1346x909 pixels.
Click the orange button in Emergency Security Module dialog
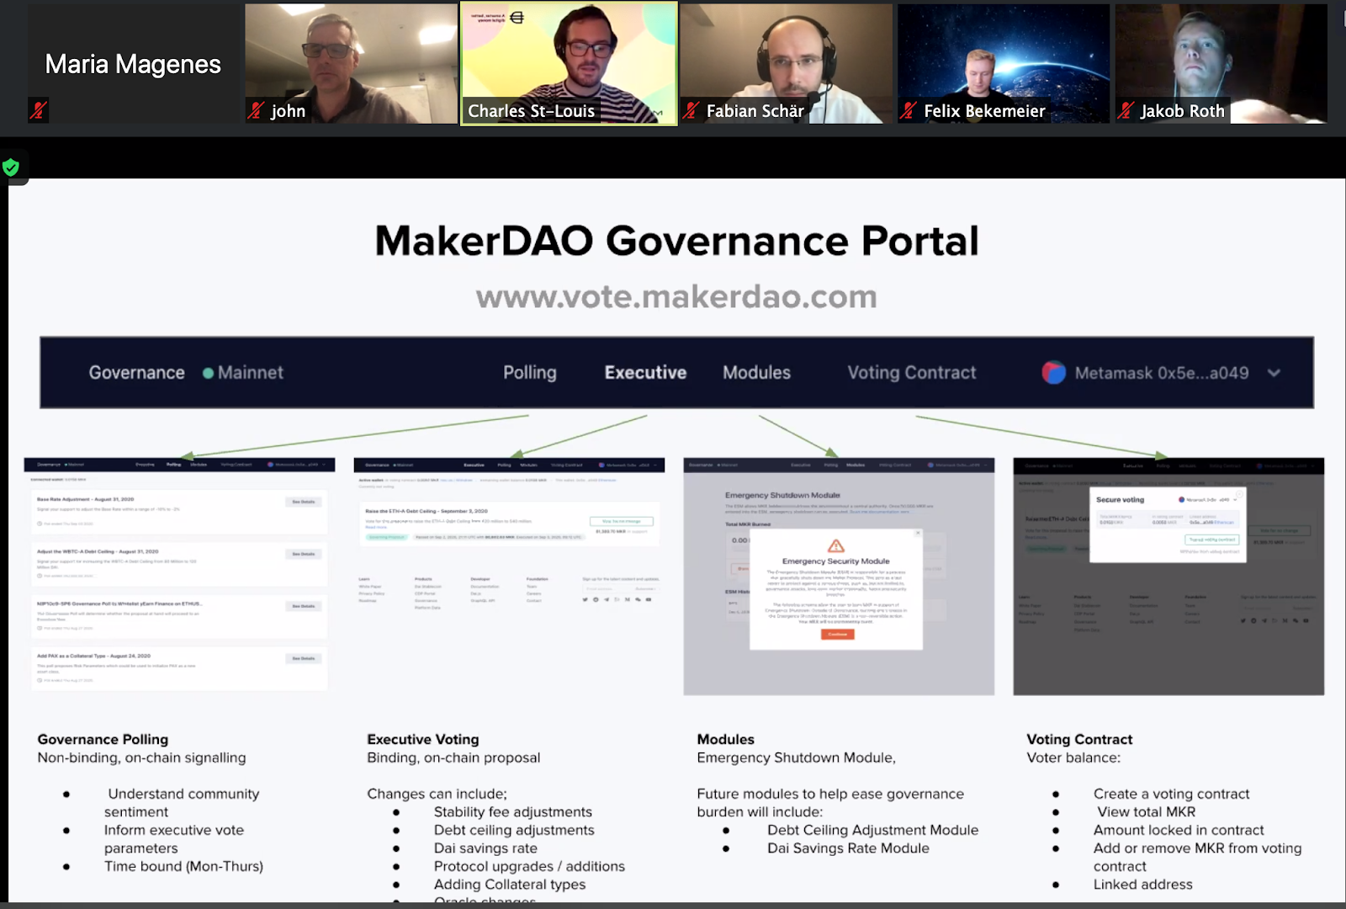click(x=837, y=634)
